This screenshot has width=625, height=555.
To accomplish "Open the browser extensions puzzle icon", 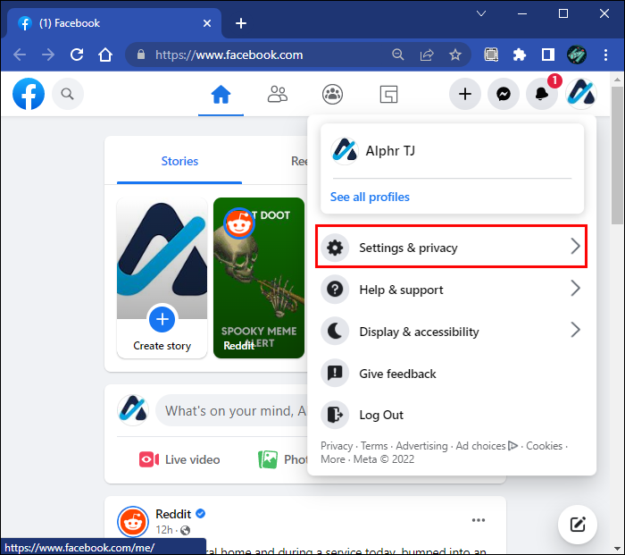I will pyautogui.click(x=520, y=55).
